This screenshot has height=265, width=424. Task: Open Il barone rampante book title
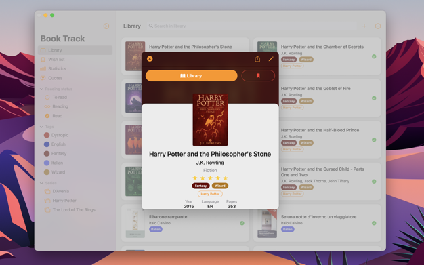pos(168,217)
